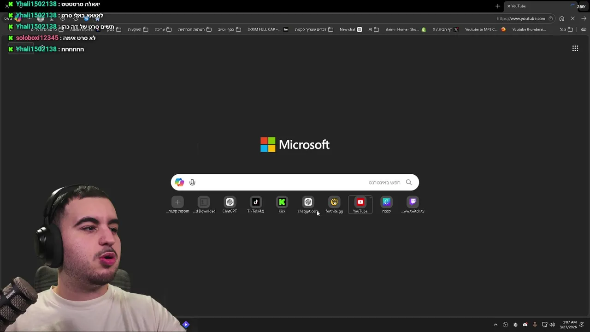
Task: Open the 'd Download' shortcut tile
Action: pyautogui.click(x=204, y=205)
